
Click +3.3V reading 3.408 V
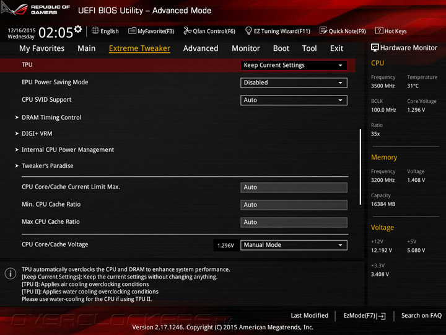(380, 274)
